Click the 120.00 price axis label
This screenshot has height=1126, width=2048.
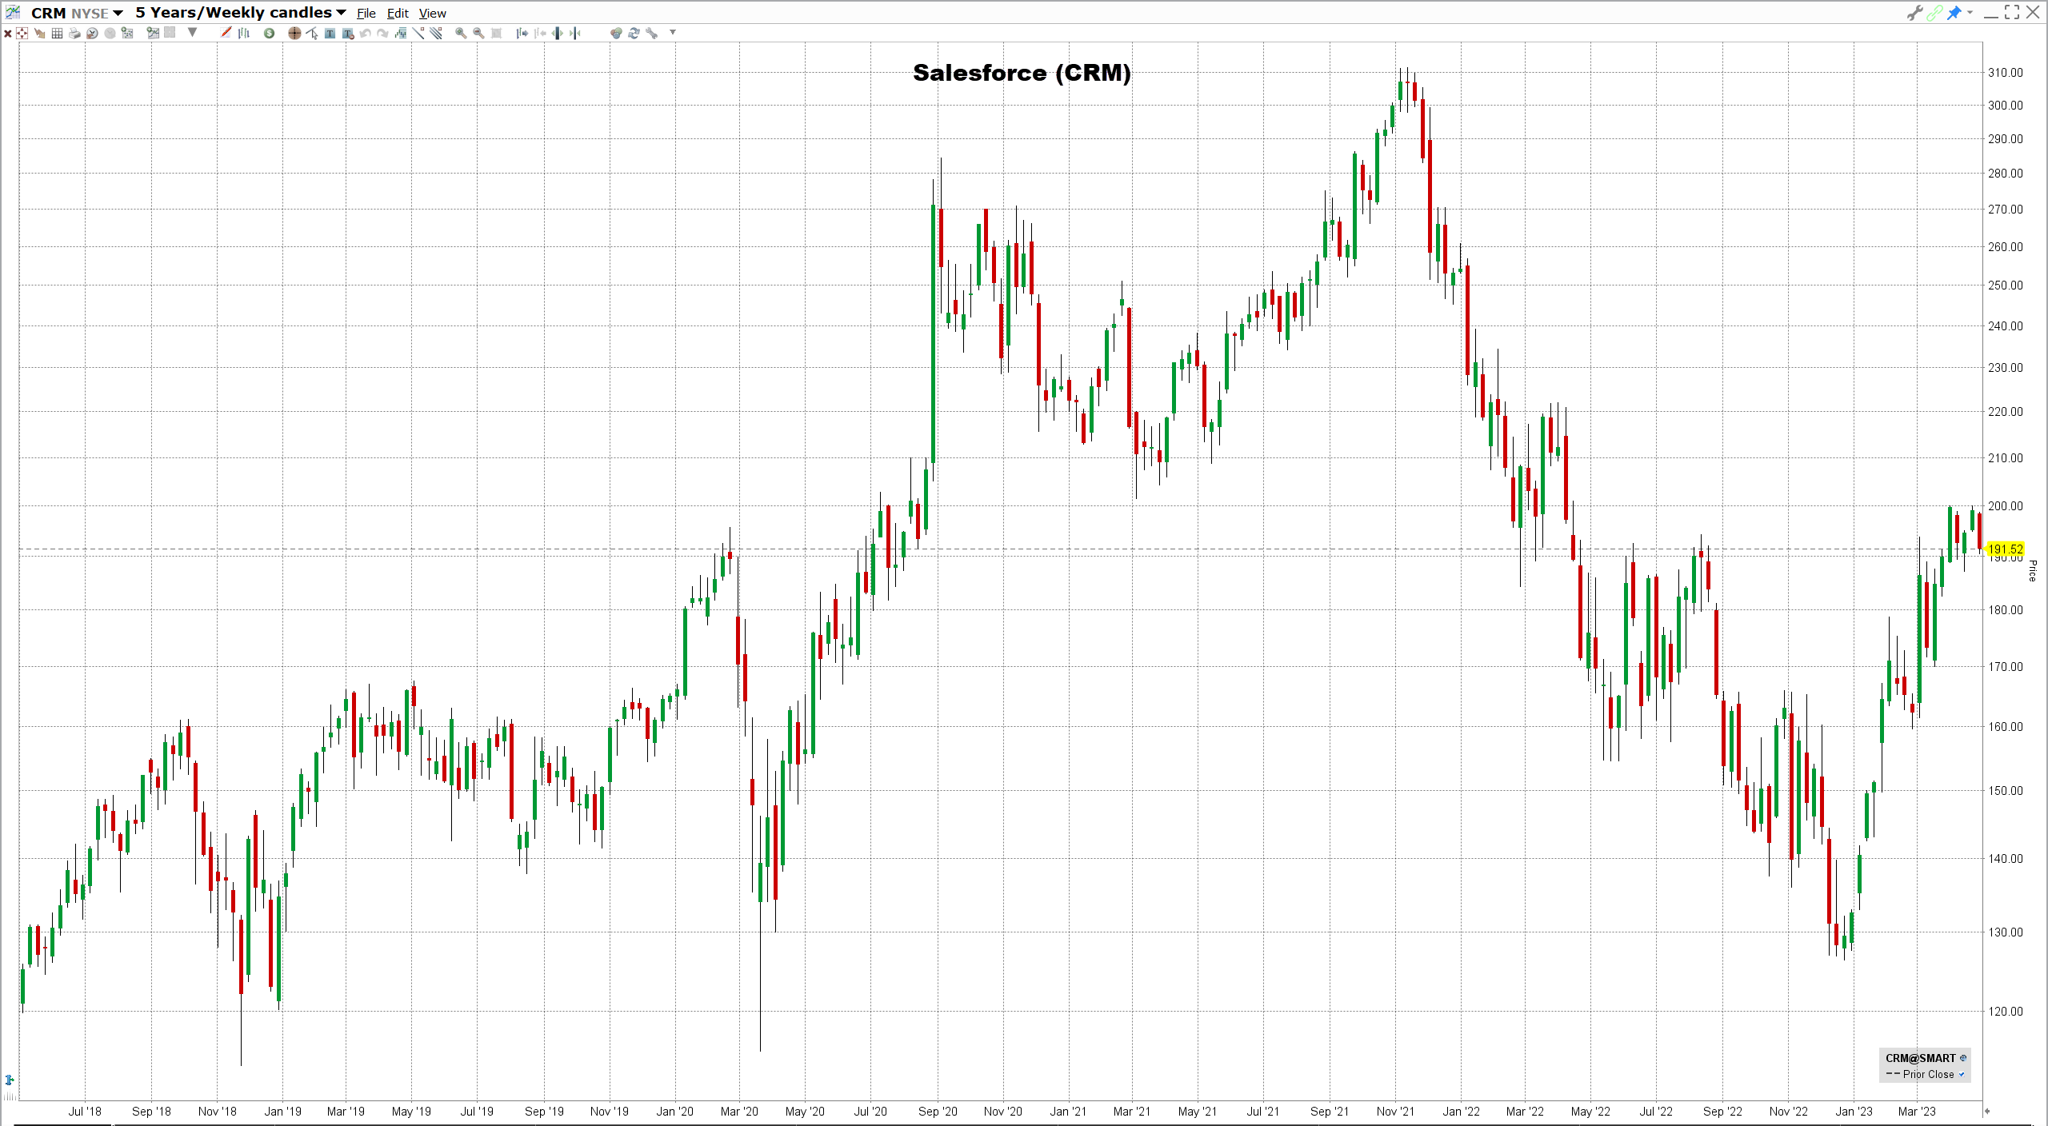2005,1012
